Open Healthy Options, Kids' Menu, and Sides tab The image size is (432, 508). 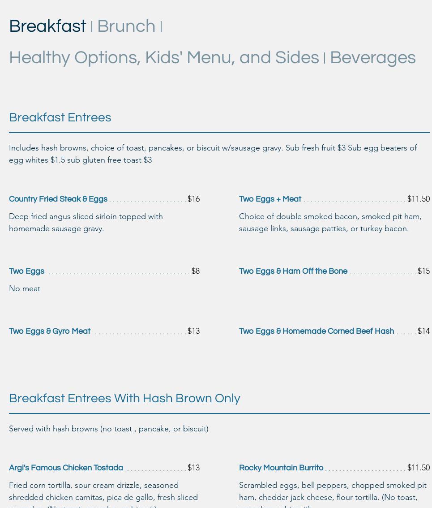click(x=164, y=58)
